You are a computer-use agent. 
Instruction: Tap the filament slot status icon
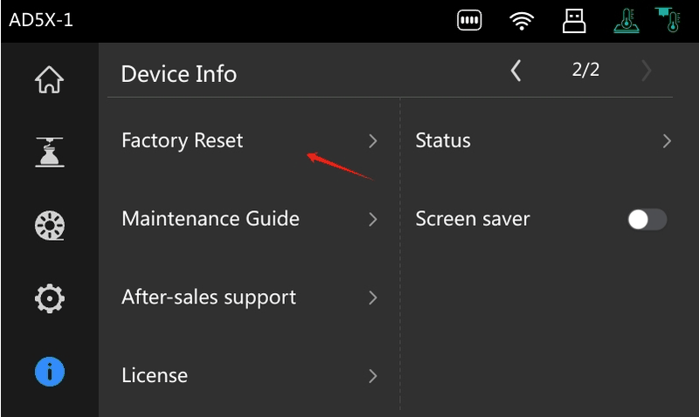[x=469, y=21]
